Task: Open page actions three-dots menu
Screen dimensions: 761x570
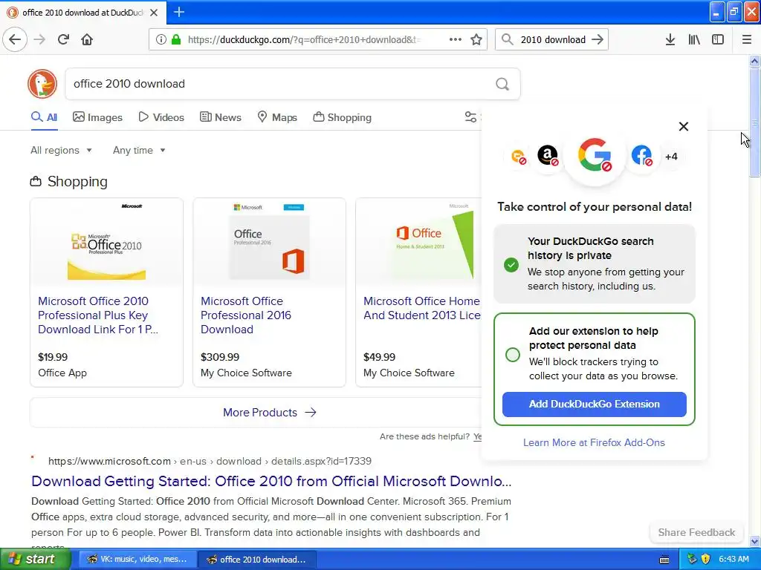Action: [x=456, y=39]
